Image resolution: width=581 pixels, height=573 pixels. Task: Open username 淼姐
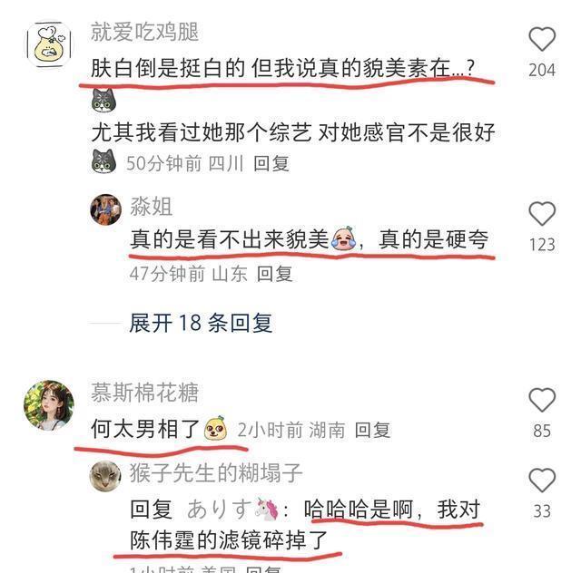tap(152, 207)
